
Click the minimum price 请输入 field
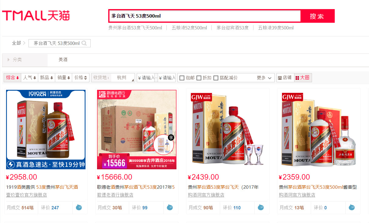point(146,78)
